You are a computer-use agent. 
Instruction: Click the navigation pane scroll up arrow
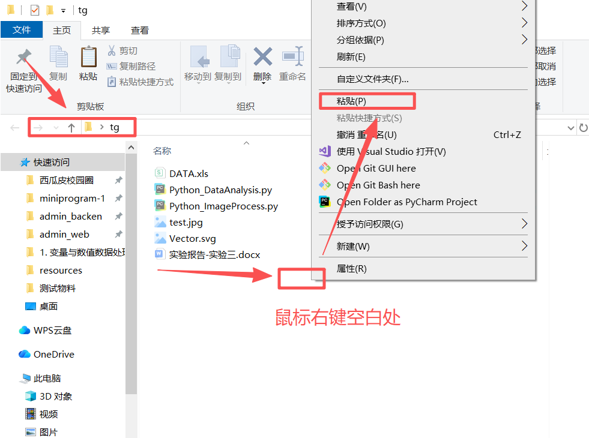click(131, 148)
